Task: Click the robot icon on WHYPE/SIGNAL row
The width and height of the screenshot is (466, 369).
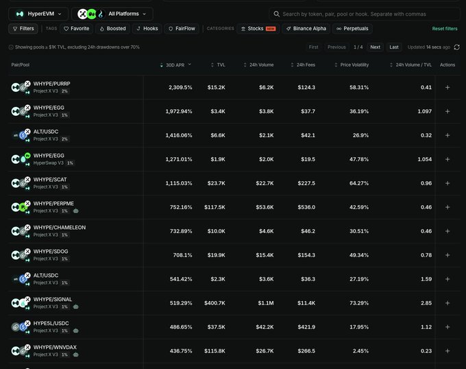Action: coord(76,307)
